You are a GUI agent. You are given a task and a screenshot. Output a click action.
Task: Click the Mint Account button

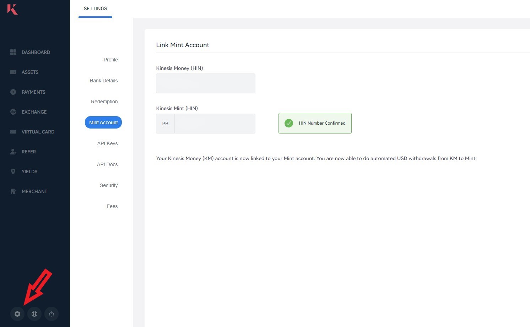click(103, 122)
